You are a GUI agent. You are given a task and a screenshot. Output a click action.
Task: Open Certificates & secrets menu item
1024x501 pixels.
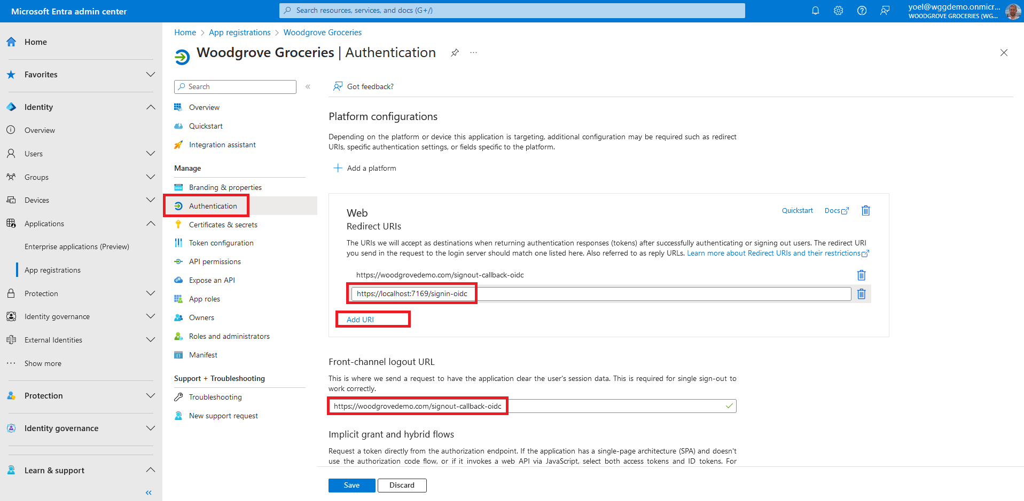tap(223, 225)
